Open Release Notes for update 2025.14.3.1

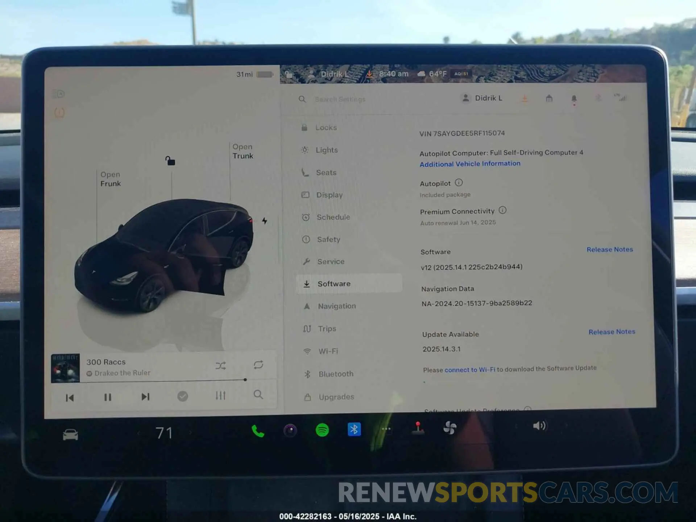pos(612,332)
